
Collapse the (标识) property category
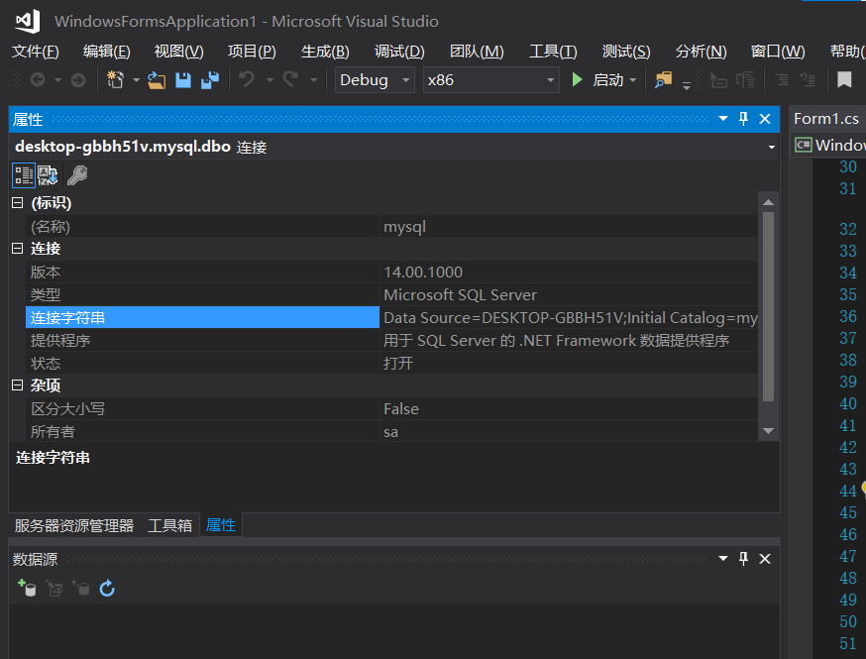[18, 203]
